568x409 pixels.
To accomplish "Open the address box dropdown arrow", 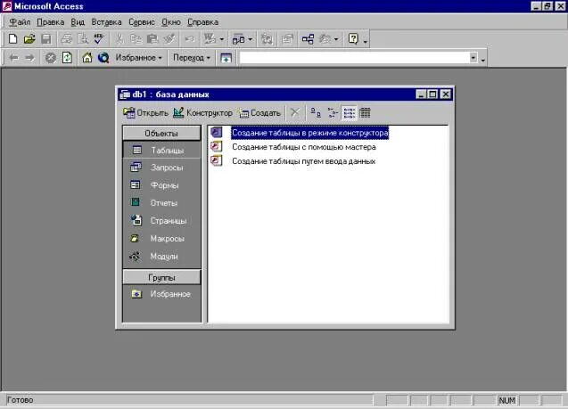I will [x=473, y=58].
